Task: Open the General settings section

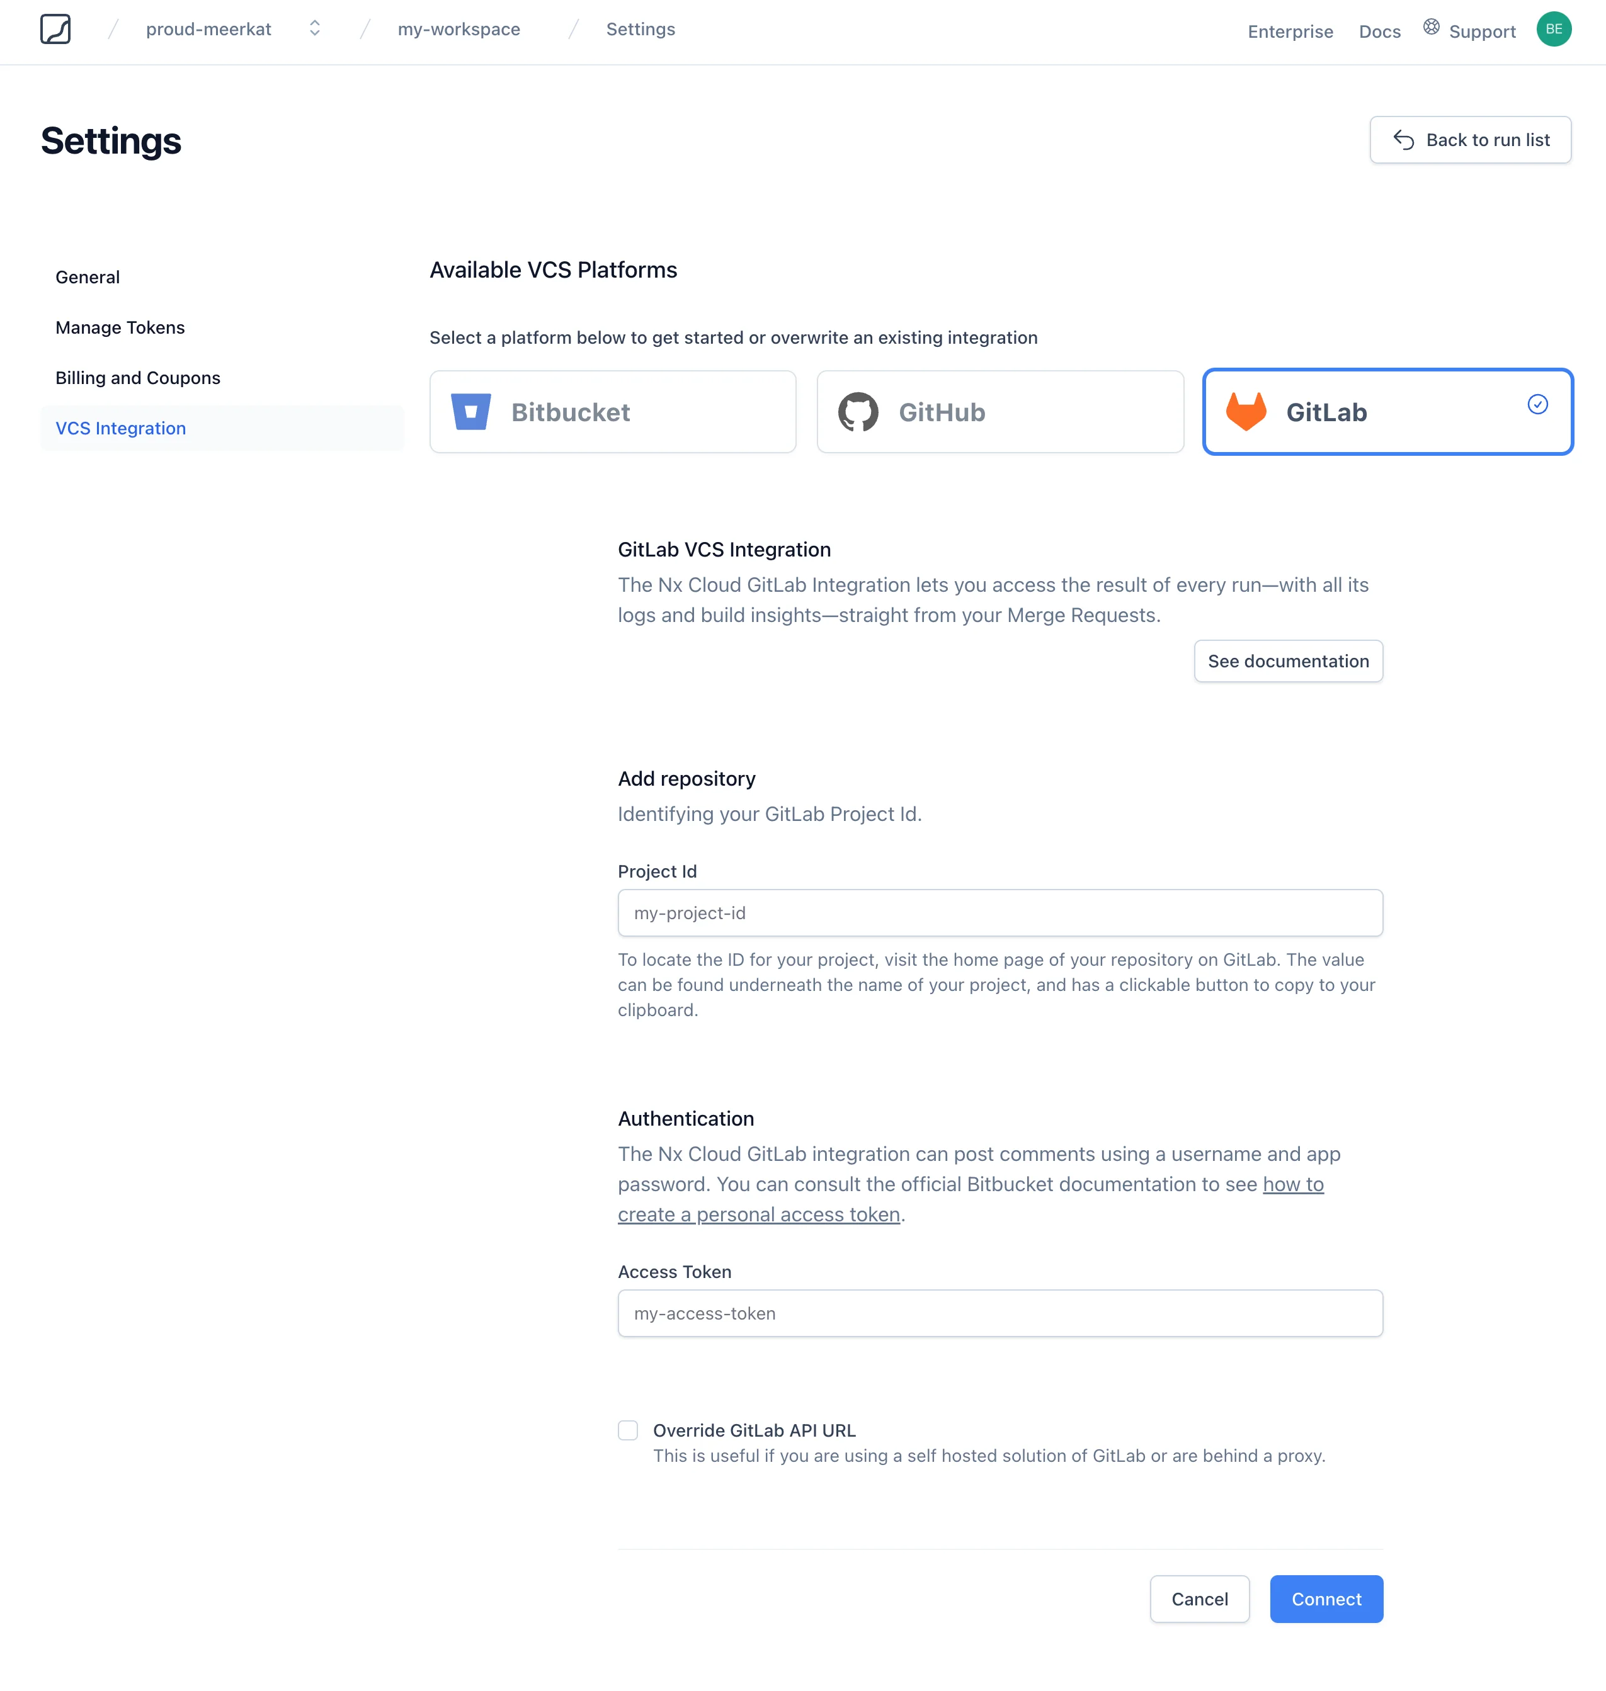Action: [88, 276]
